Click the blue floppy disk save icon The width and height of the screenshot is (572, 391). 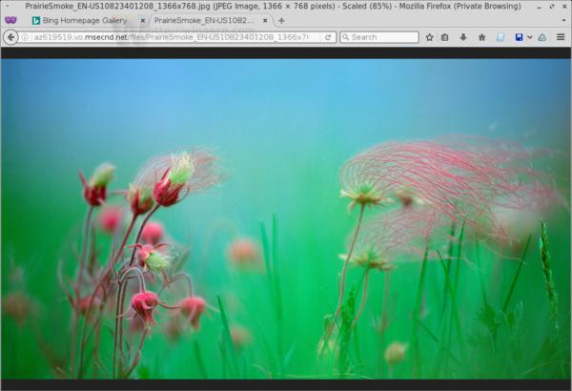pos(519,37)
